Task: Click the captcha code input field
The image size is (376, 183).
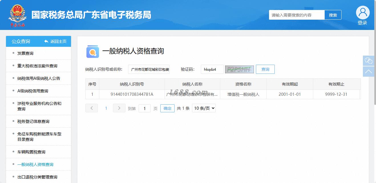Action: point(212,69)
